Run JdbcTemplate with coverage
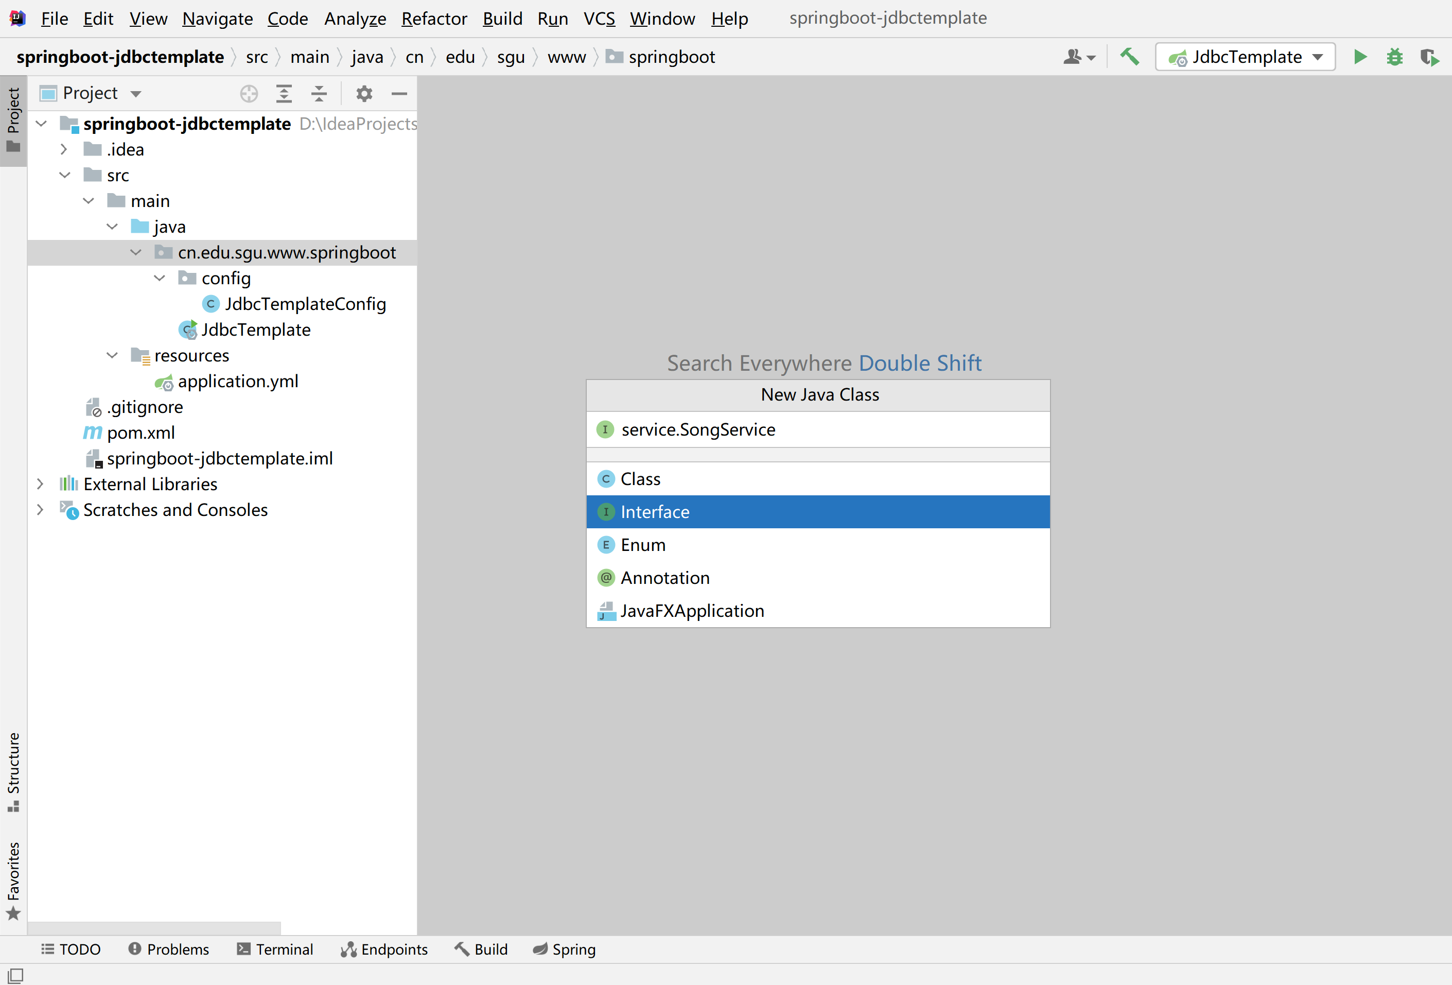 tap(1429, 57)
